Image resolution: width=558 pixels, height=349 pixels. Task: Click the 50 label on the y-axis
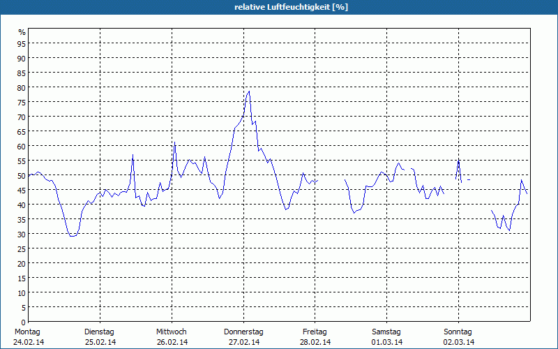pyautogui.click(x=22, y=175)
